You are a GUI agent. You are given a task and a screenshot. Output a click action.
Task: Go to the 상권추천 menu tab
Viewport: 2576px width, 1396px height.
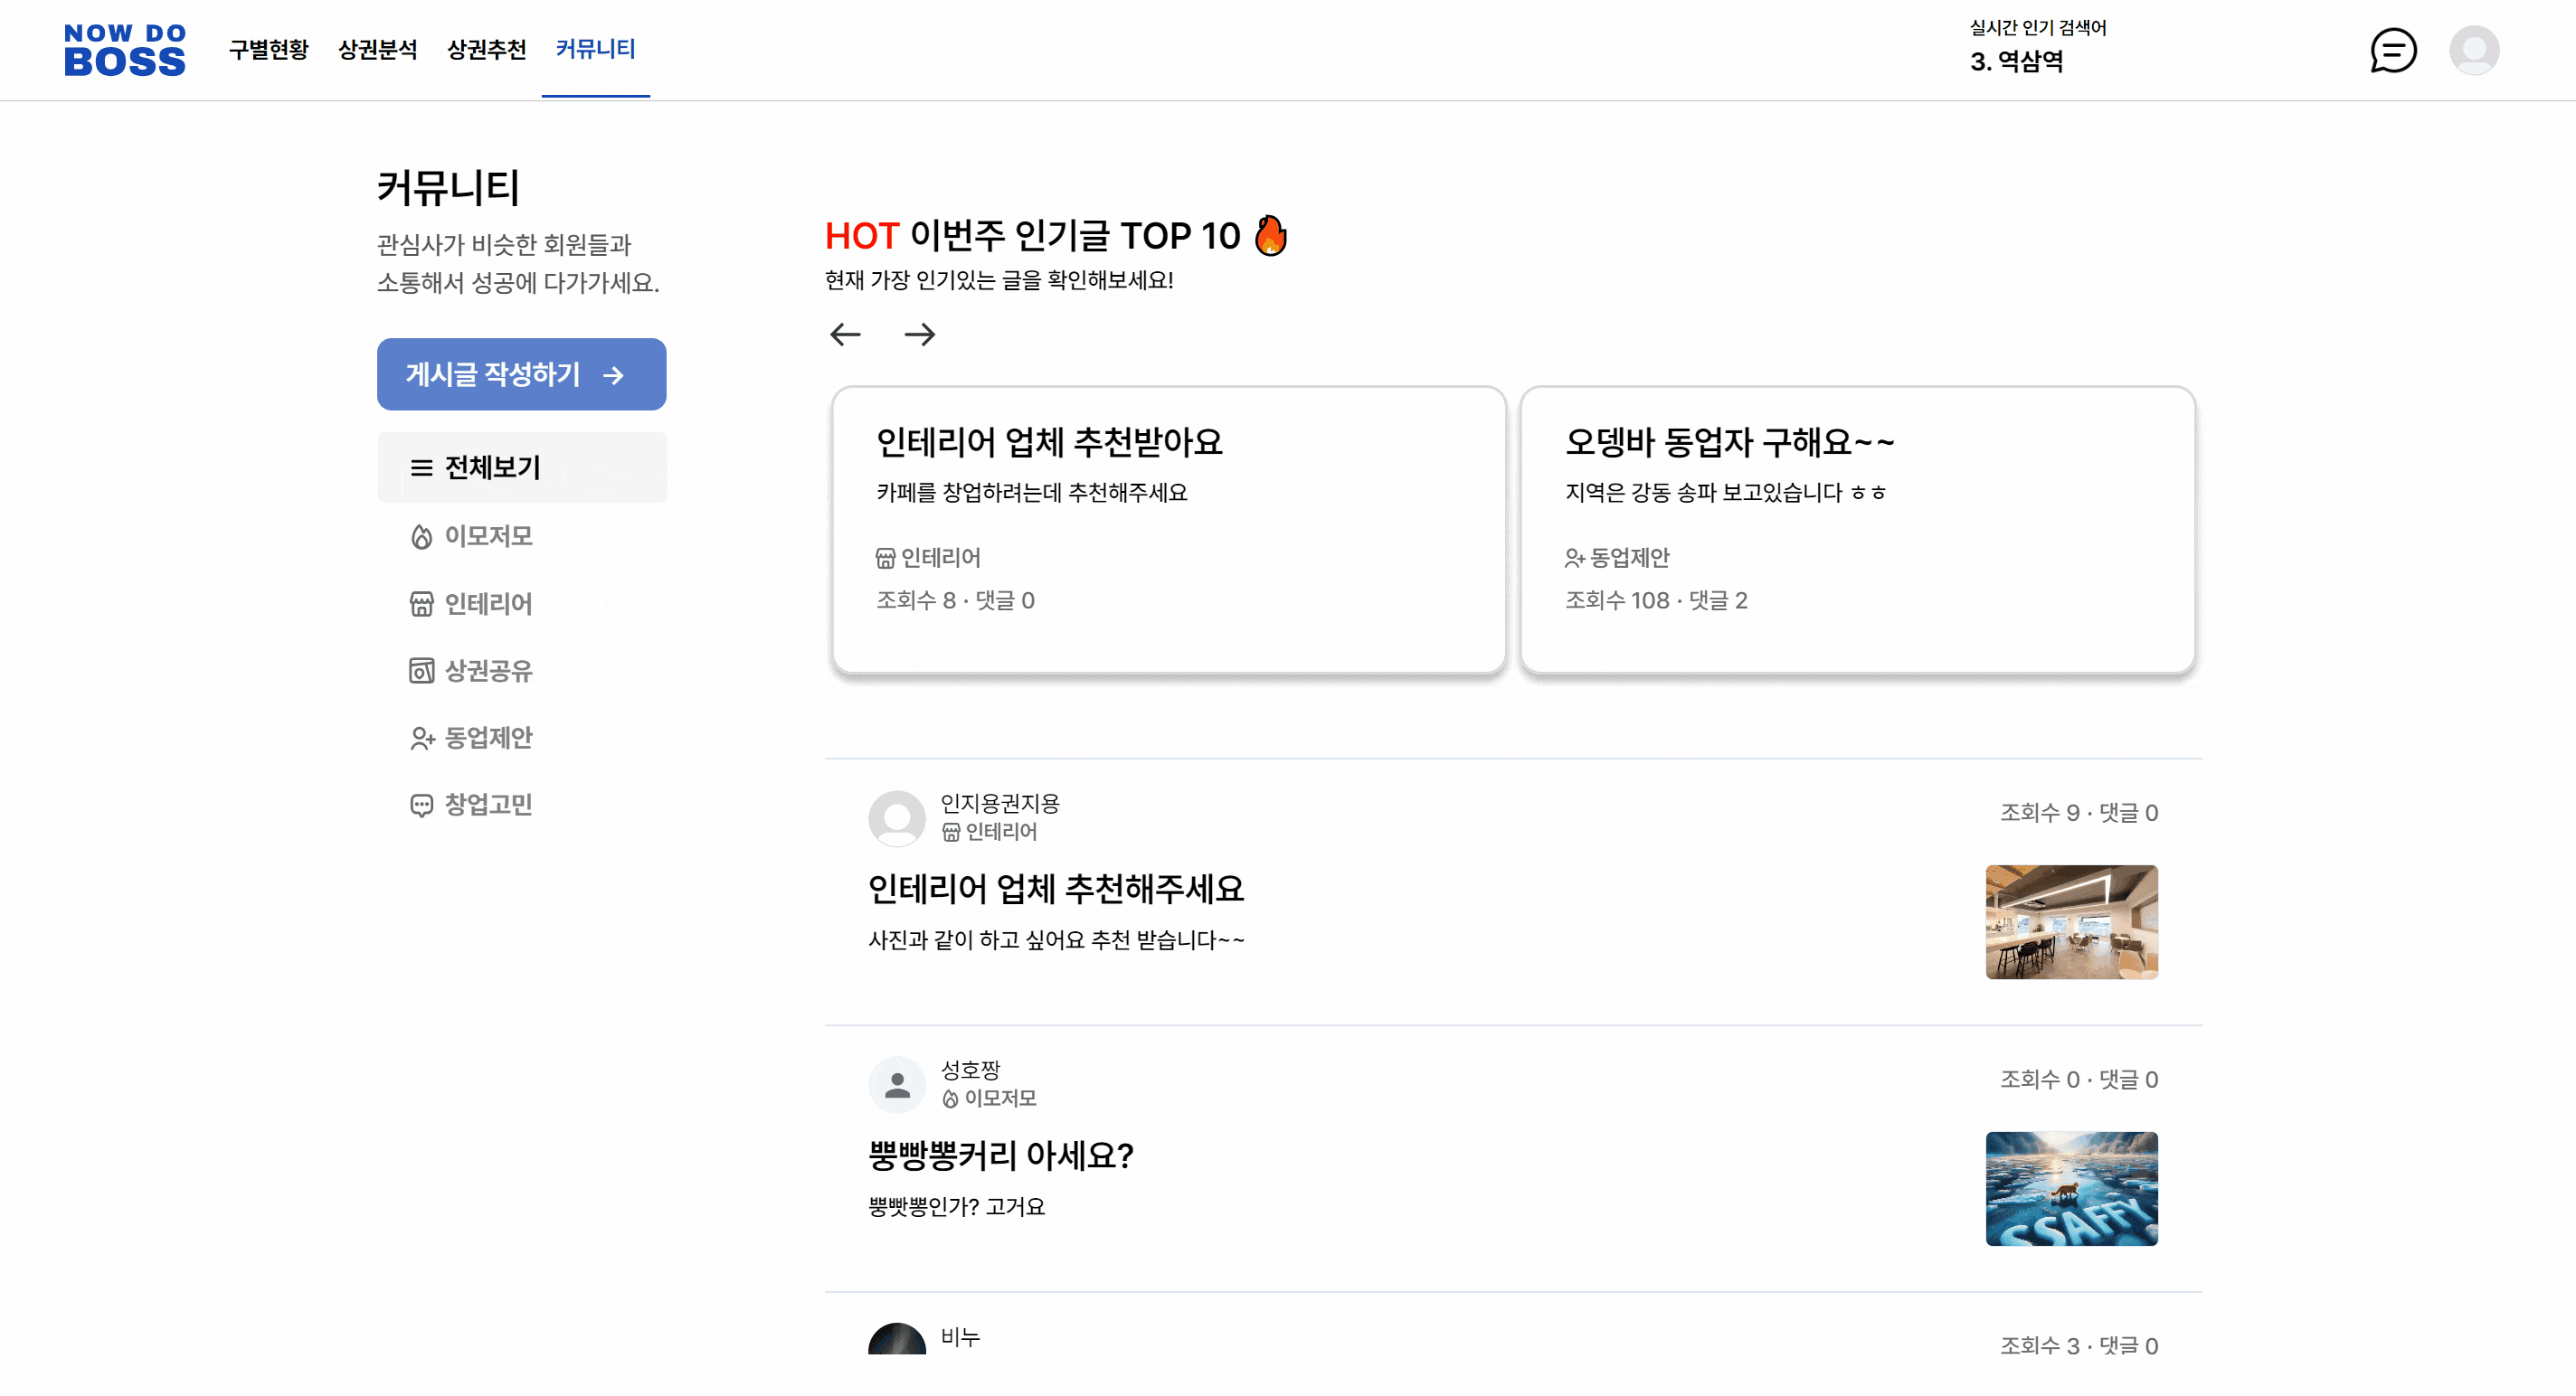[486, 49]
